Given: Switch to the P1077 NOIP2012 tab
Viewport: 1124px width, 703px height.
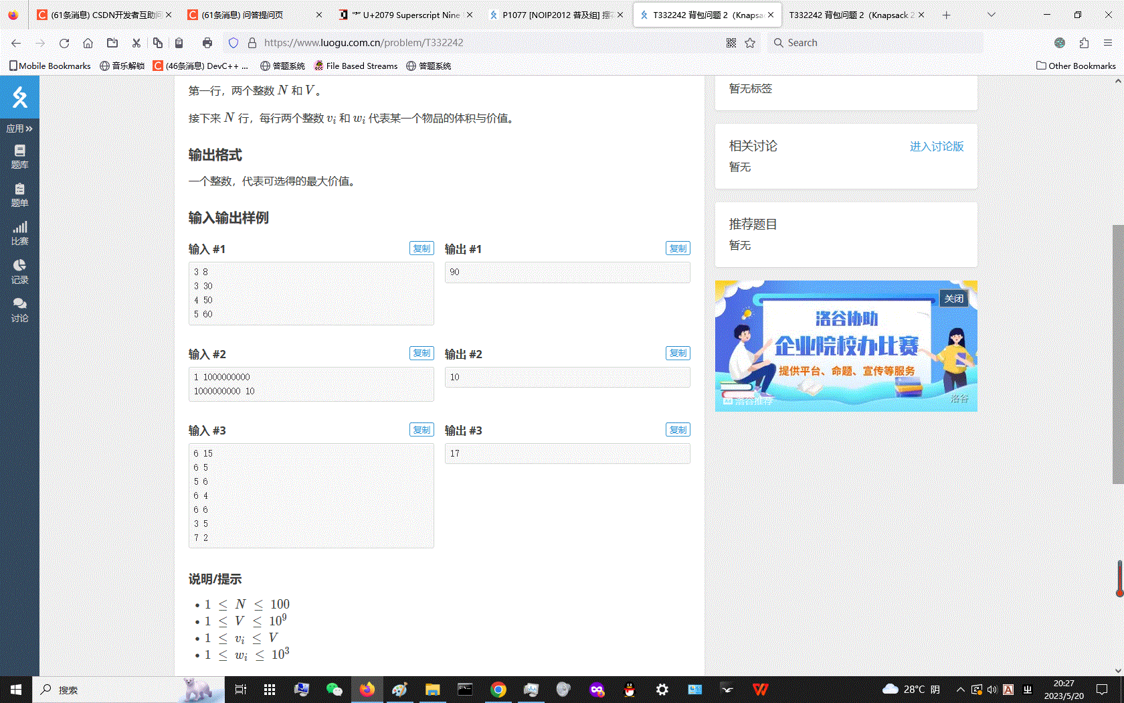Looking at the screenshot, I should tap(555, 15).
